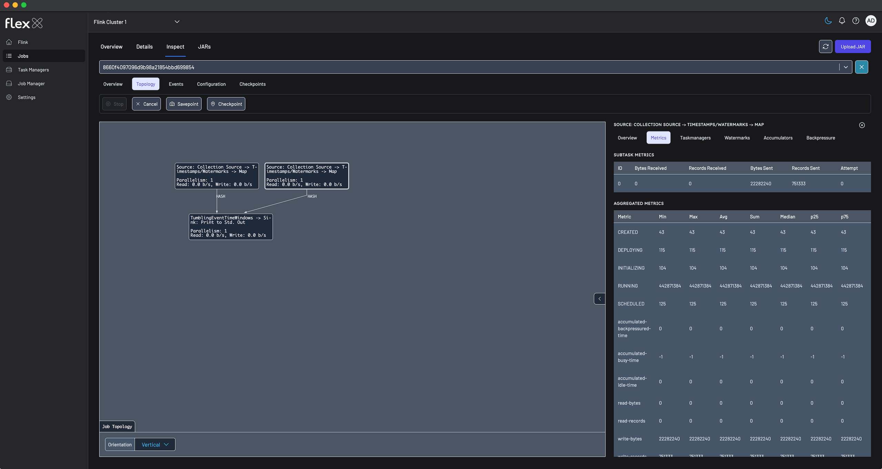Expand the Flink Cluster 1 dropdown
Viewport: 882px width, 469px height.
coord(177,22)
